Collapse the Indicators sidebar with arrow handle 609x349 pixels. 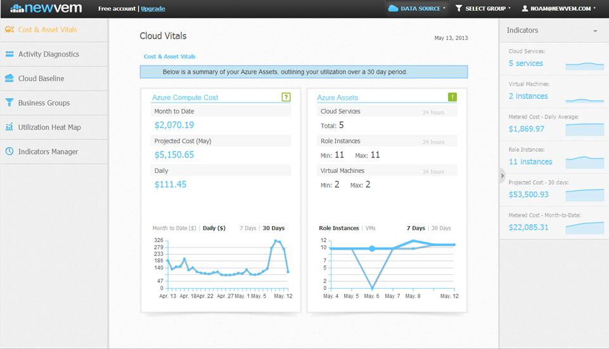(502, 176)
